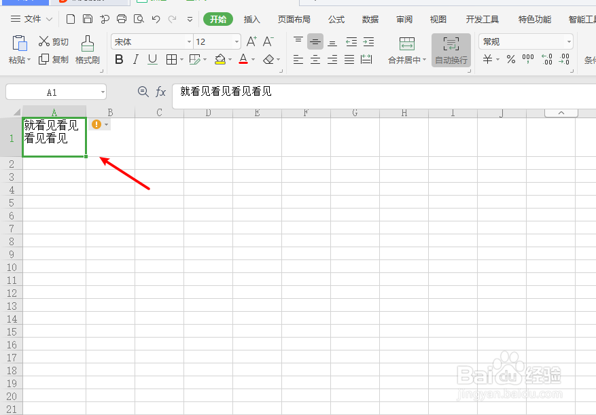The width and height of the screenshot is (596, 415).
Task: Click the percent style icon
Action: point(510,60)
